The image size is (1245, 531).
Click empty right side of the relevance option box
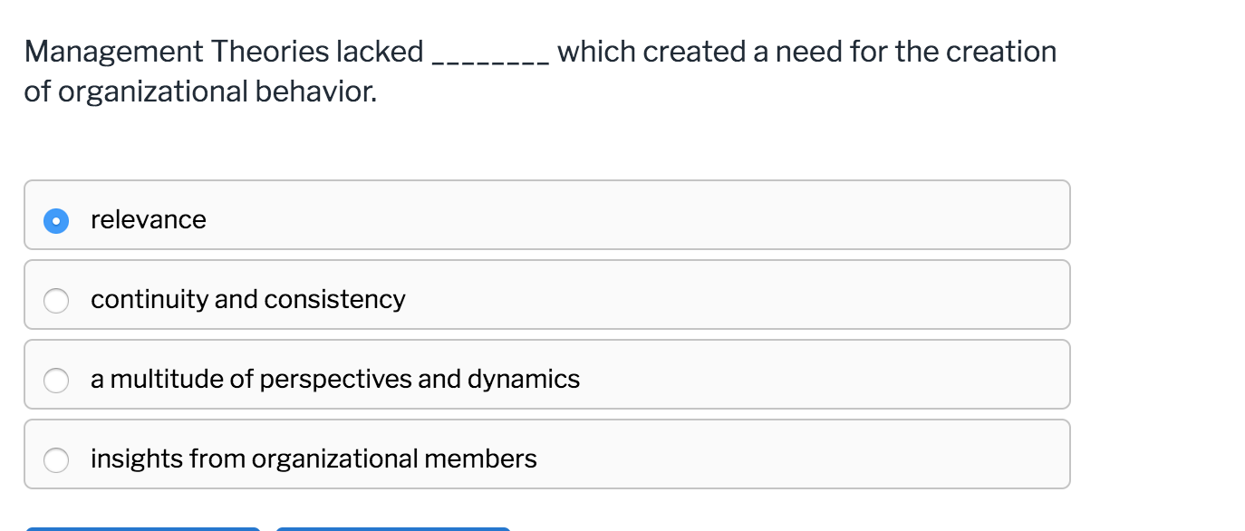816,216
